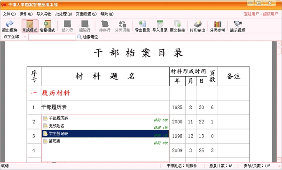
Task: Click the 干部姓名 status bar entry
Action: click(x=182, y=166)
